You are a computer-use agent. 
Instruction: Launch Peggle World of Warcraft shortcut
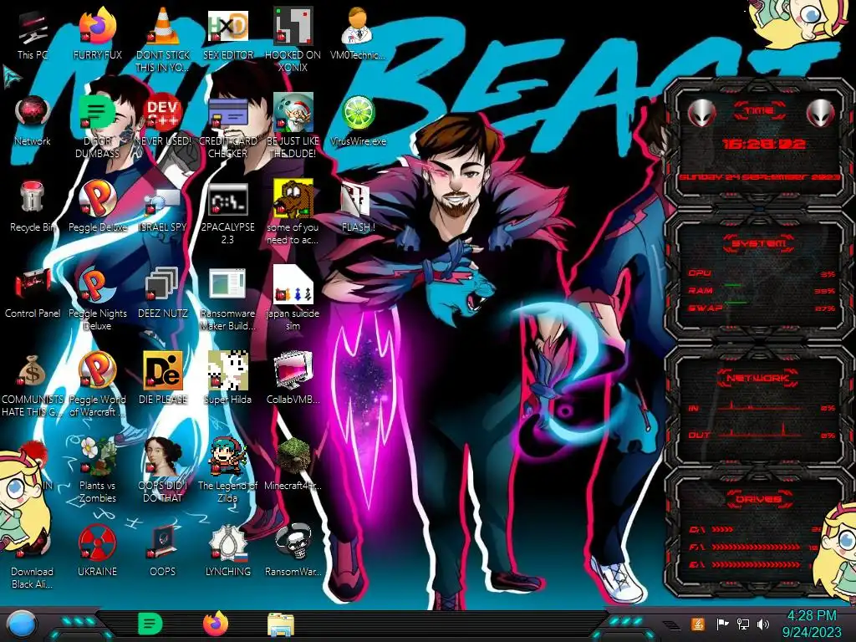click(x=98, y=385)
